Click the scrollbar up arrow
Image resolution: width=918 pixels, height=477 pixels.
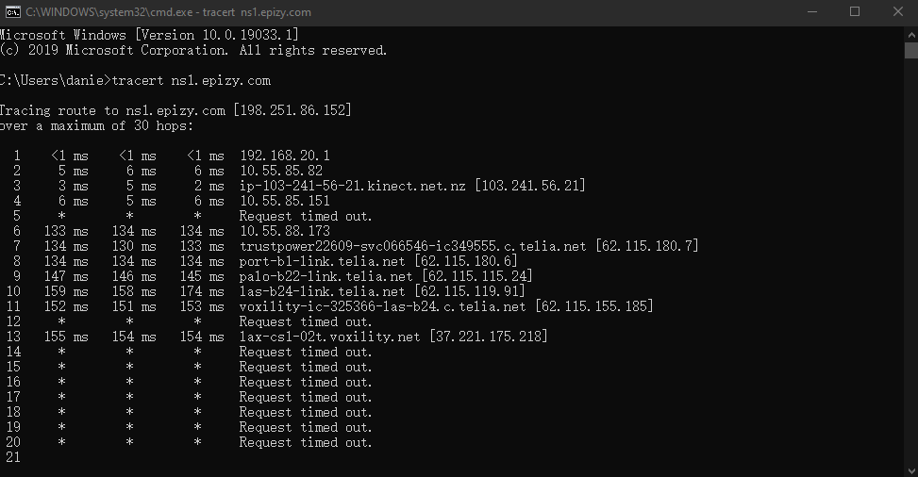pos(911,35)
